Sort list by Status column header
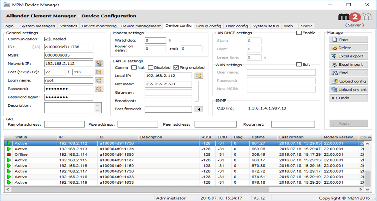The image size is (377, 201). pyautogui.click(x=35, y=137)
